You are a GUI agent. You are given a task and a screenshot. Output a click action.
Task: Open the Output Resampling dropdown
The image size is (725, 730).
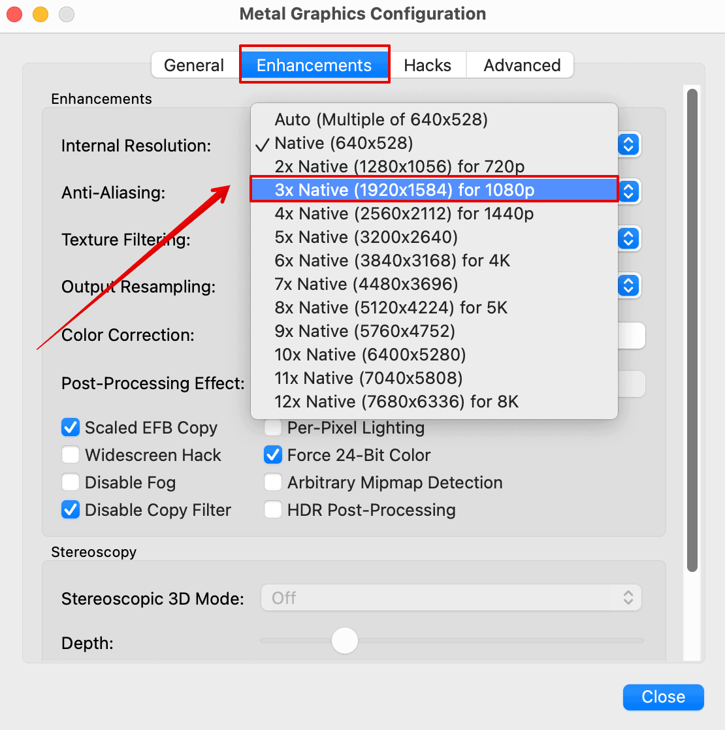pyautogui.click(x=628, y=285)
